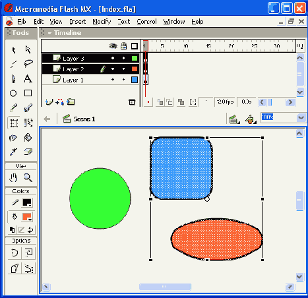The image size is (308, 298).
Task: Toggle lock dot for Layer 1
Action: [x=123, y=80]
